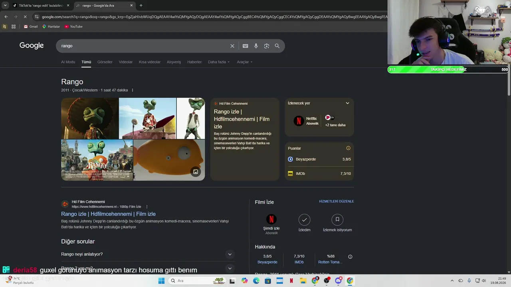Open Copilot from the taskbar
The image size is (511, 287).
[245, 281]
